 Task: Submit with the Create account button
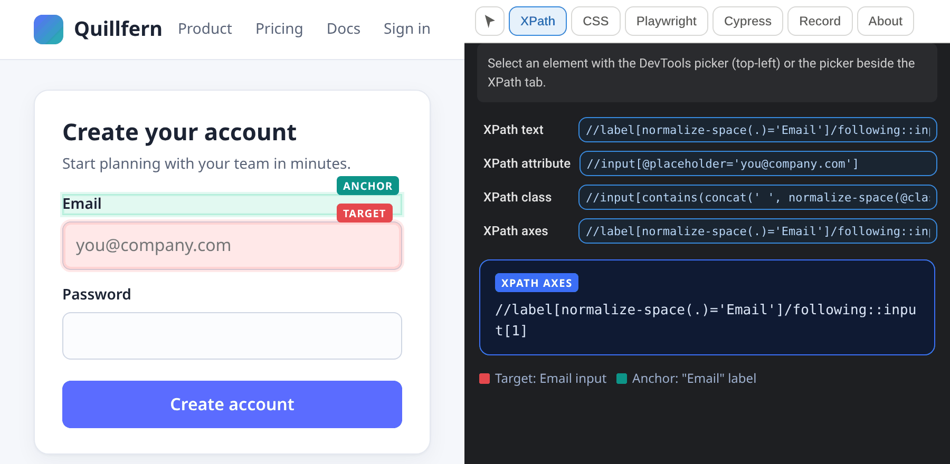232,404
